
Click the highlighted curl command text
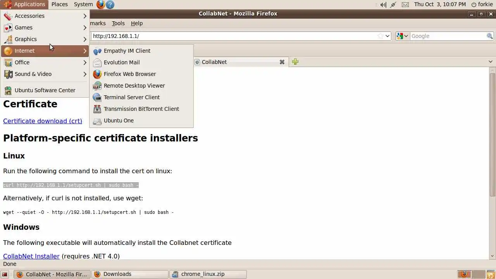click(x=71, y=185)
